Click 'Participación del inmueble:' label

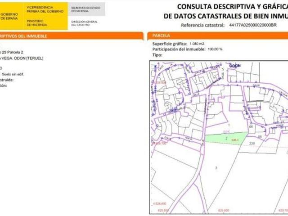pos(179,49)
